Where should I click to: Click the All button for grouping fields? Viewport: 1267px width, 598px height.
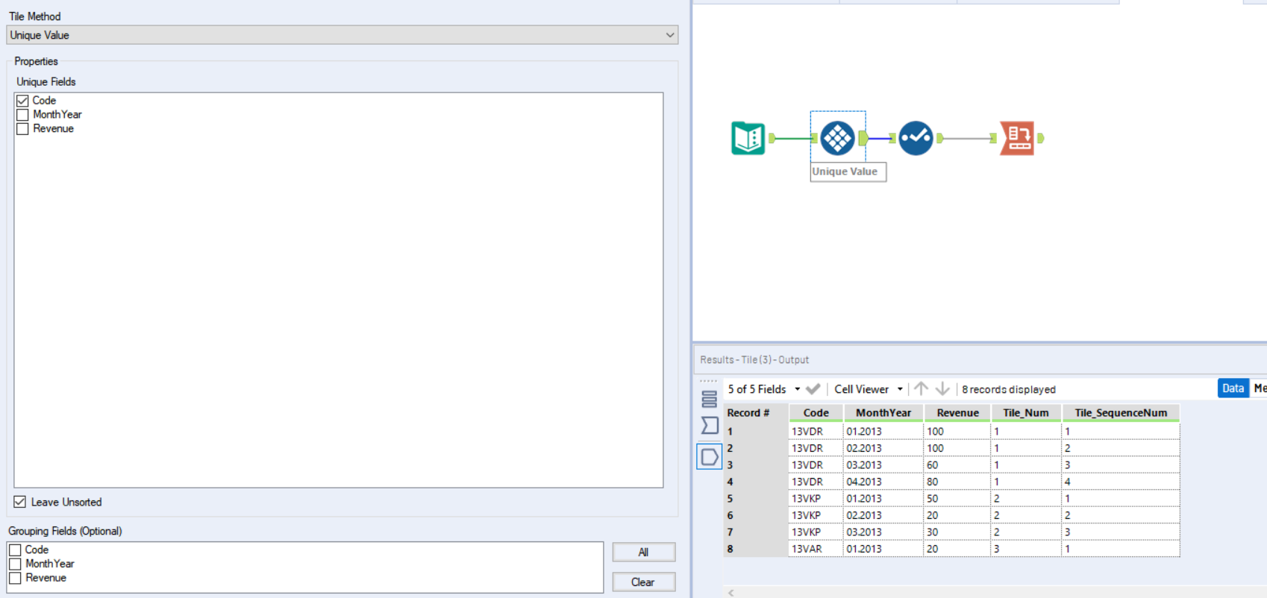644,553
